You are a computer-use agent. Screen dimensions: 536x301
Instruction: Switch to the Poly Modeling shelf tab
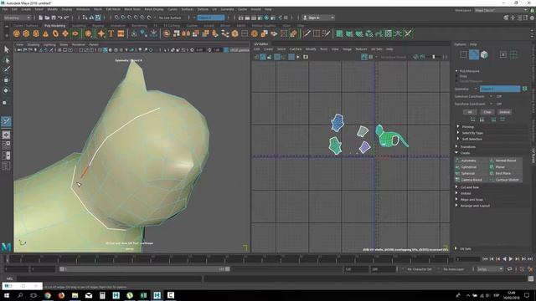click(x=54, y=26)
